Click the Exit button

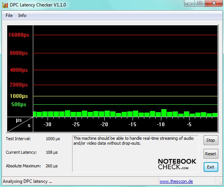tap(211, 167)
